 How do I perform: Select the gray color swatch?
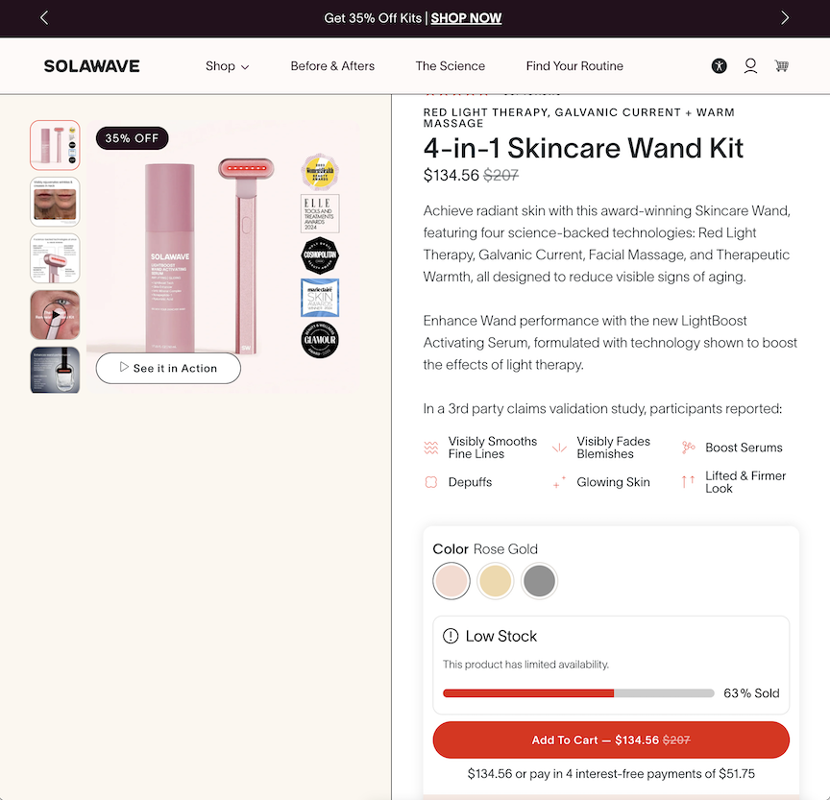click(x=539, y=581)
